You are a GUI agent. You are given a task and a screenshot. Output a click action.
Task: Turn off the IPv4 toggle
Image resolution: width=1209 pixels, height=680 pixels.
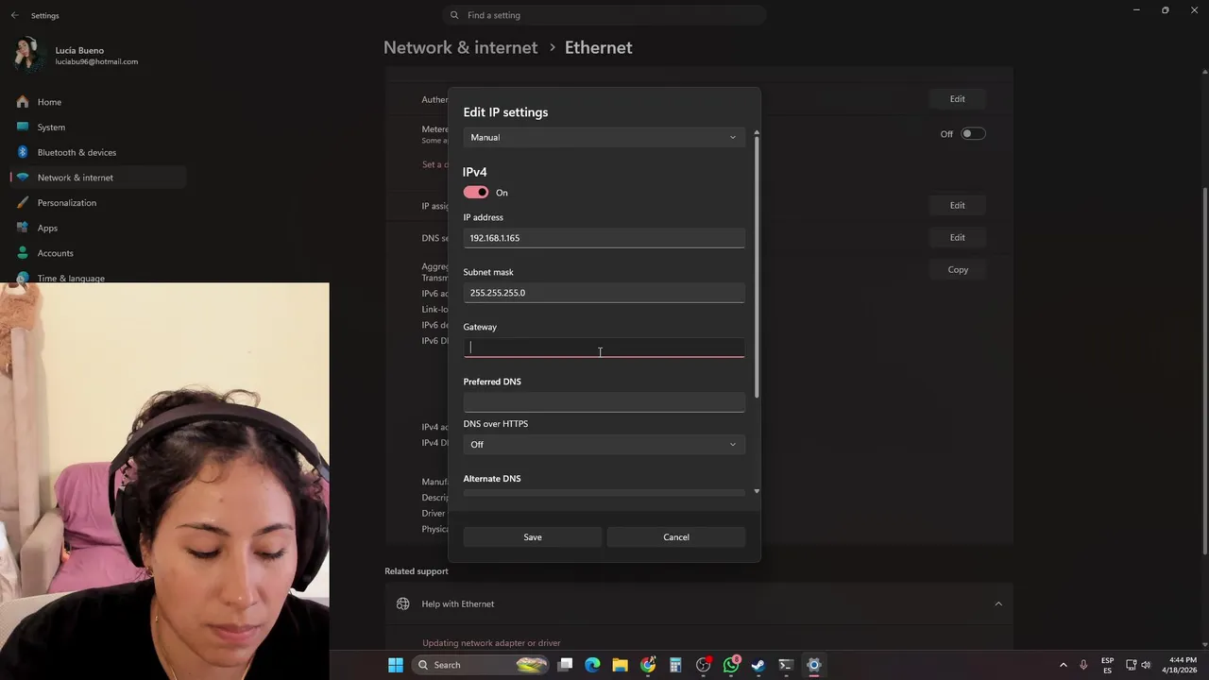click(476, 193)
